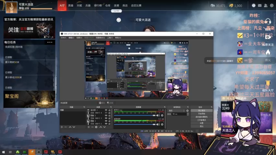276x155 pixels.
Task: Open 关注官方微博 banner in game lobby
Action: tap(29, 30)
